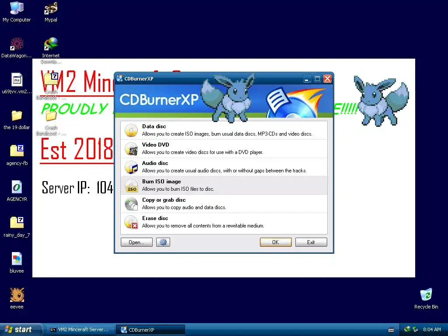
Task: Select the Audio disc music note icon
Action: click(131, 167)
